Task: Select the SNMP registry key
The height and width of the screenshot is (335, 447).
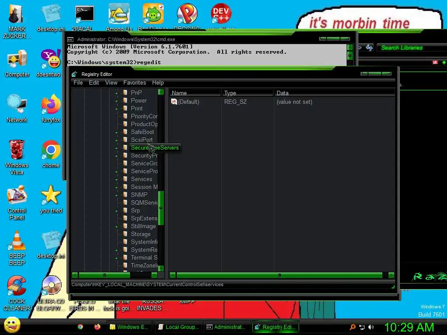Action: tap(139, 195)
